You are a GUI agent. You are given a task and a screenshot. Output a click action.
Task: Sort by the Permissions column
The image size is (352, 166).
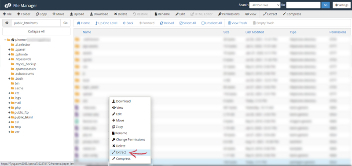(337, 32)
